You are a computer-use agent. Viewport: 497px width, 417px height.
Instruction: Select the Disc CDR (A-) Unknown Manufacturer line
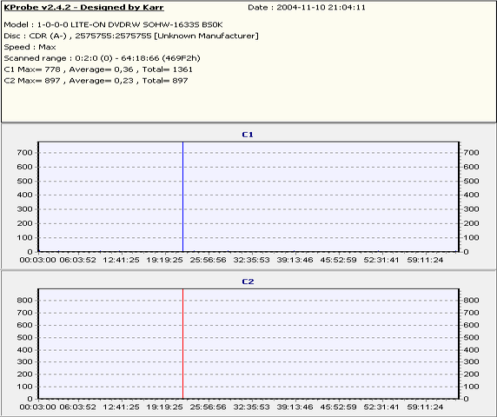(x=131, y=36)
